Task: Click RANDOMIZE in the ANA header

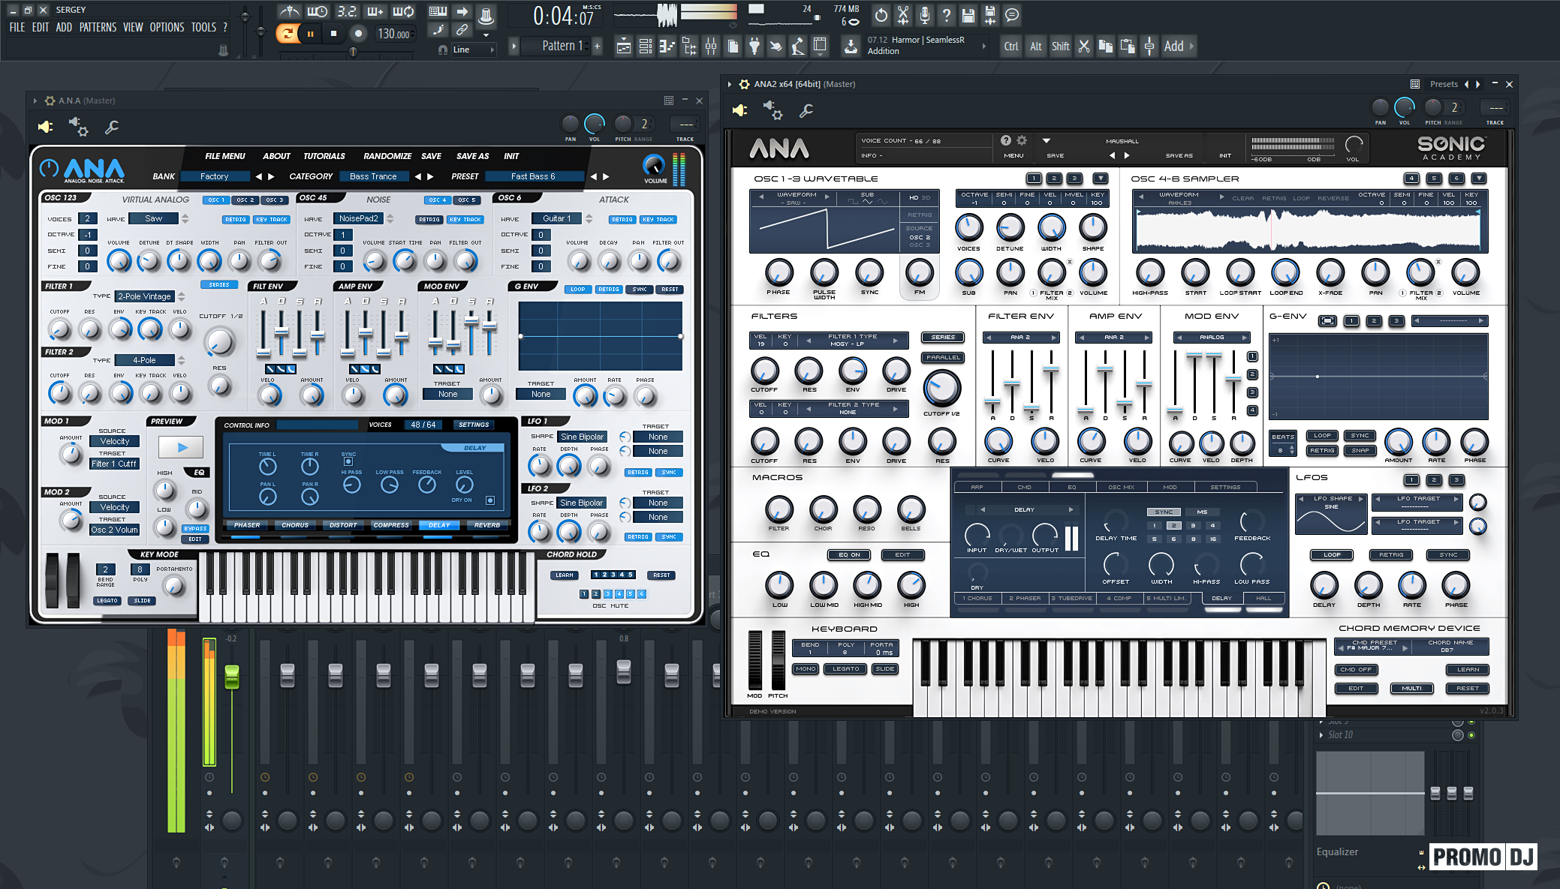Action: (x=387, y=156)
